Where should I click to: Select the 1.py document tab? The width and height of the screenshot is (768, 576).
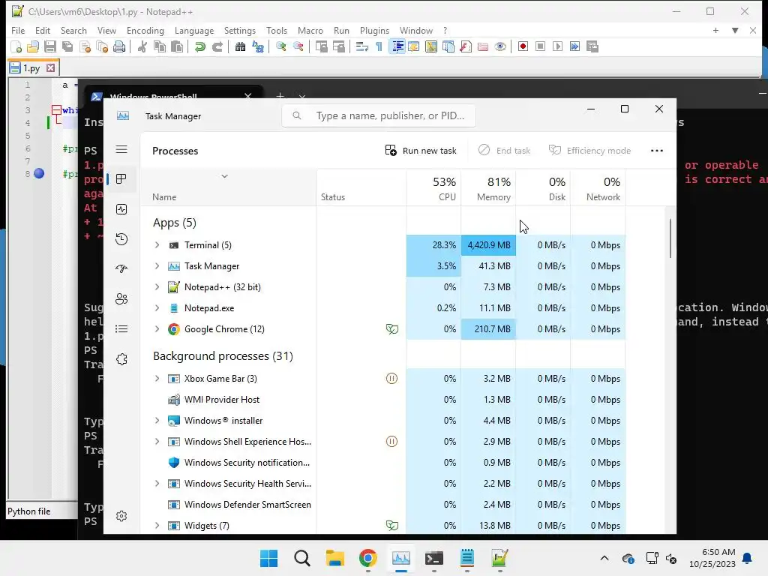click(x=32, y=68)
